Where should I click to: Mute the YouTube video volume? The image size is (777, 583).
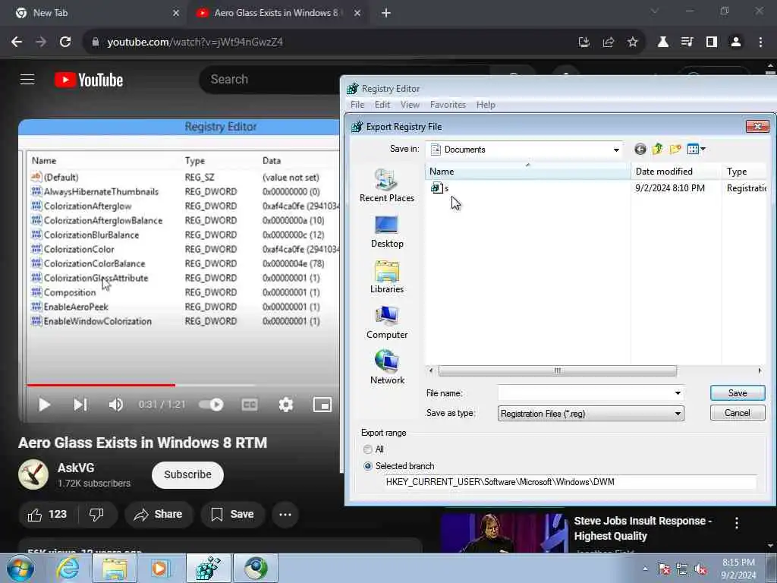tap(115, 405)
